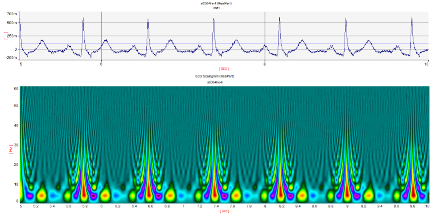Select the "Title1" subtitle text
The image size is (430, 215).
217,8
